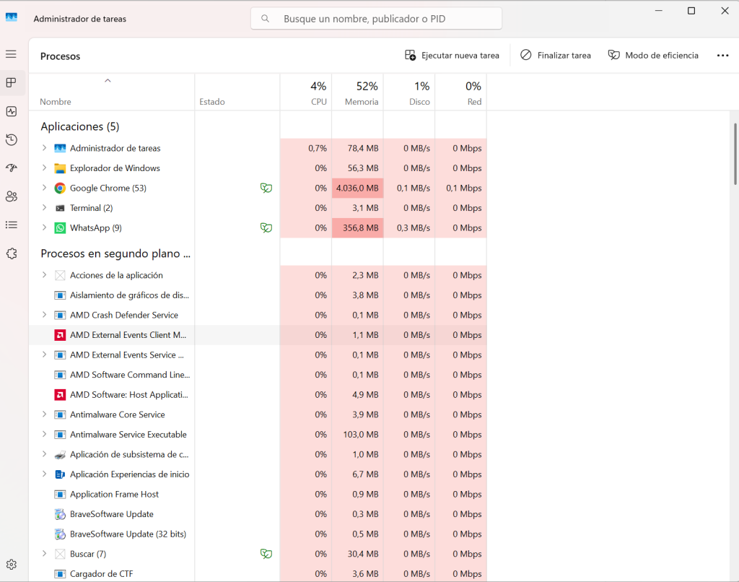Sort processes by Disco column
This screenshot has height=582, width=739.
click(409, 92)
